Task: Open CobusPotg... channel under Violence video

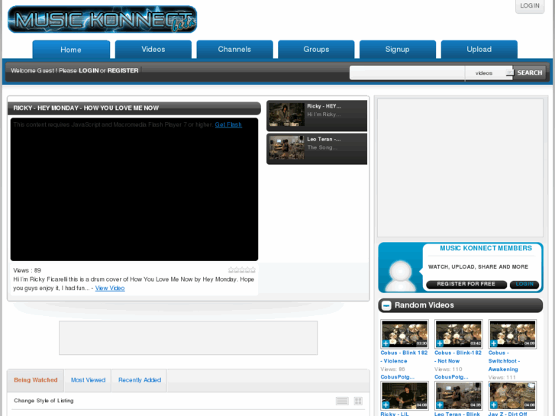Action: 397,377
